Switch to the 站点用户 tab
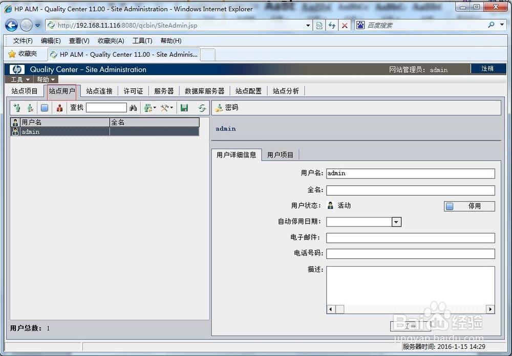 (62, 91)
